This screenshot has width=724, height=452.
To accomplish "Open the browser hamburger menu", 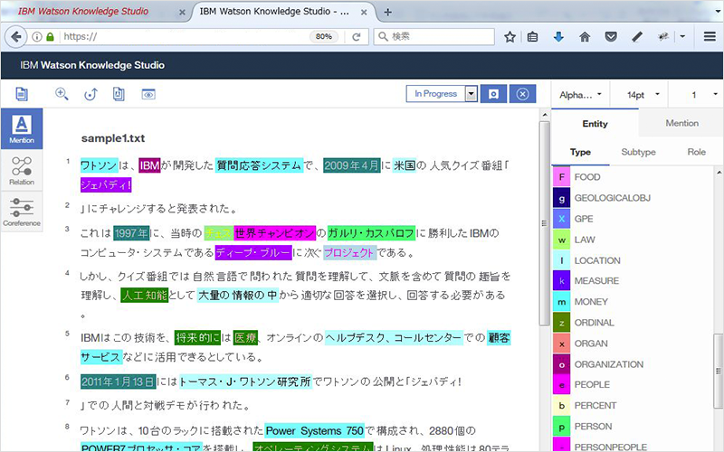I will [710, 36].
